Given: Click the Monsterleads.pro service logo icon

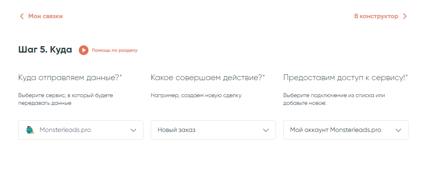Looking at the screenshot, I should click(30, 130).
